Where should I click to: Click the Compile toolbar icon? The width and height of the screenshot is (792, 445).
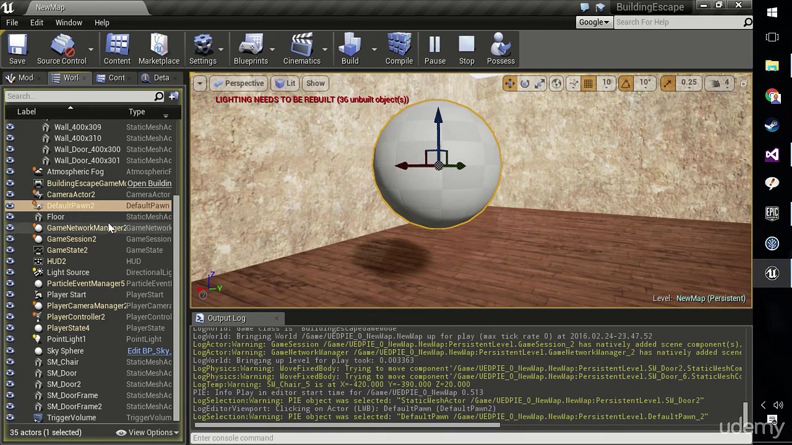(399, 49)
